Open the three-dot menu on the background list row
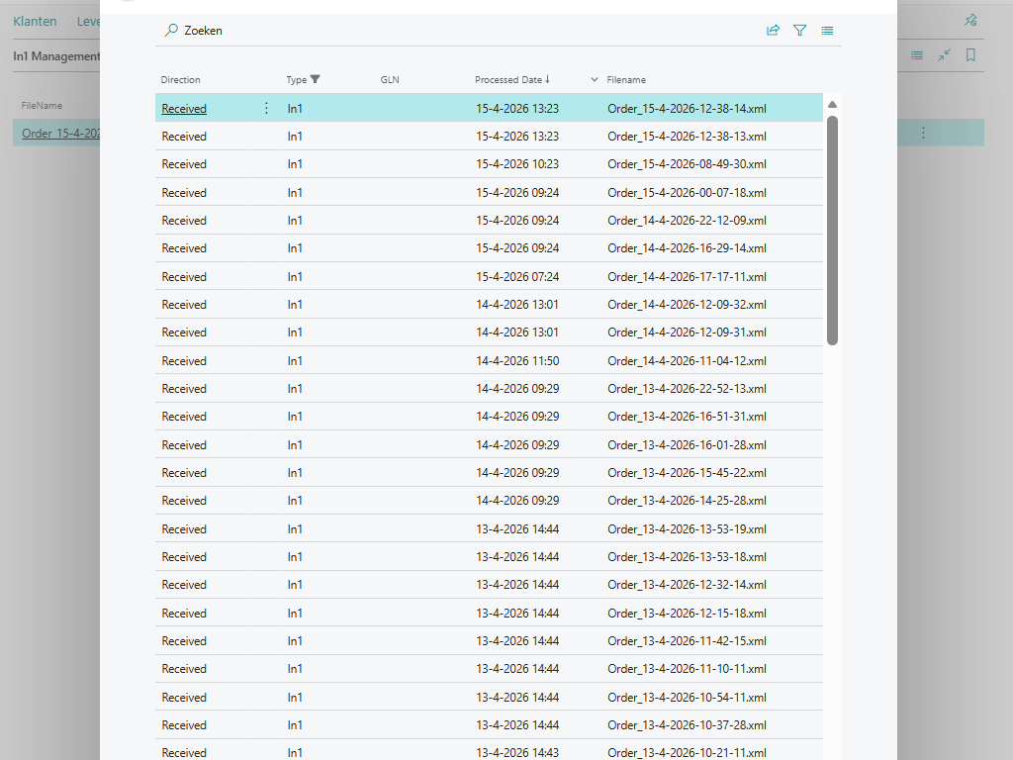This screenshot has width=1013, height=760. pos(923,133)
